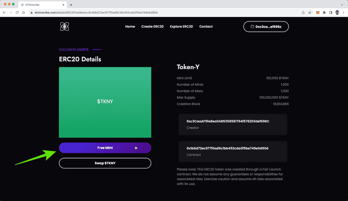The height and width of the screenshot is (201, 348).
Task: Click the Swap $TKNY button
Action: pos(105,163)
